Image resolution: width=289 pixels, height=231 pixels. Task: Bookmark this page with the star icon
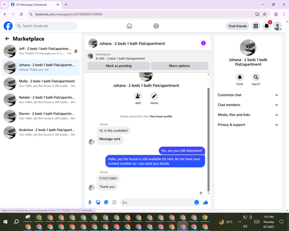tap(265, 14)
